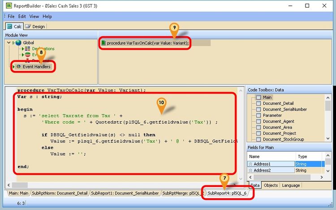This screenshot has height=210, width=336.
Task: Click code editor vertical scroll down arrow
Action: coord(241,179)
